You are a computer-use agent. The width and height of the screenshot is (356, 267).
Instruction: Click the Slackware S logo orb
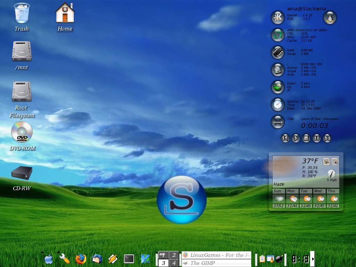point(181,200)
